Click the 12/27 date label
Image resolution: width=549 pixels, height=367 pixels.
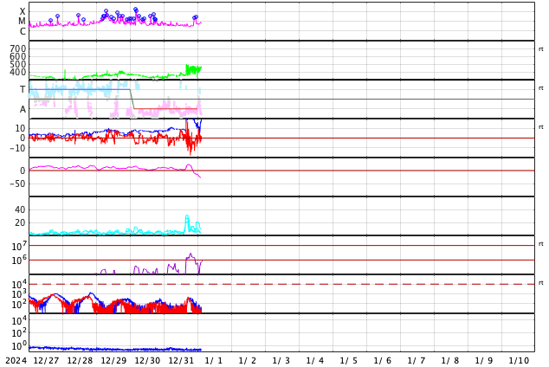46,361
